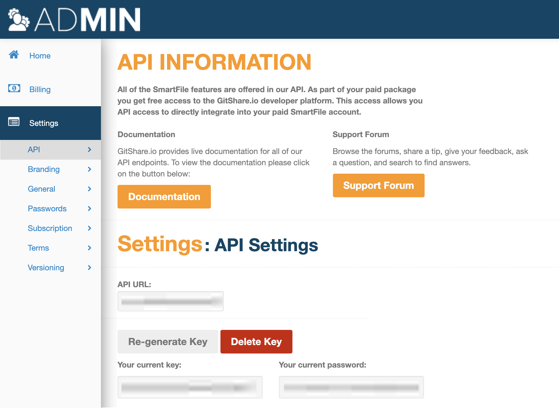
Task: Open the Branding settings item
Action: pos(51,169)
